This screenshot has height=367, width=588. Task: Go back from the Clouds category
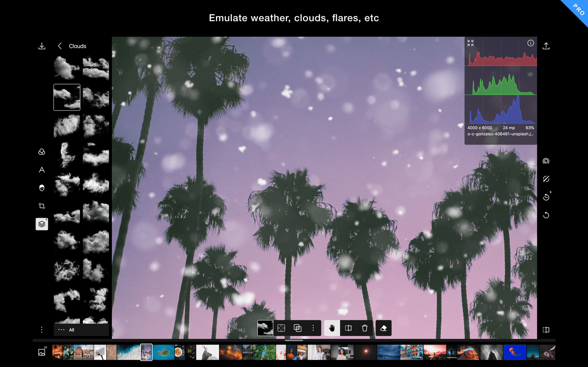[x=60, y=46]
